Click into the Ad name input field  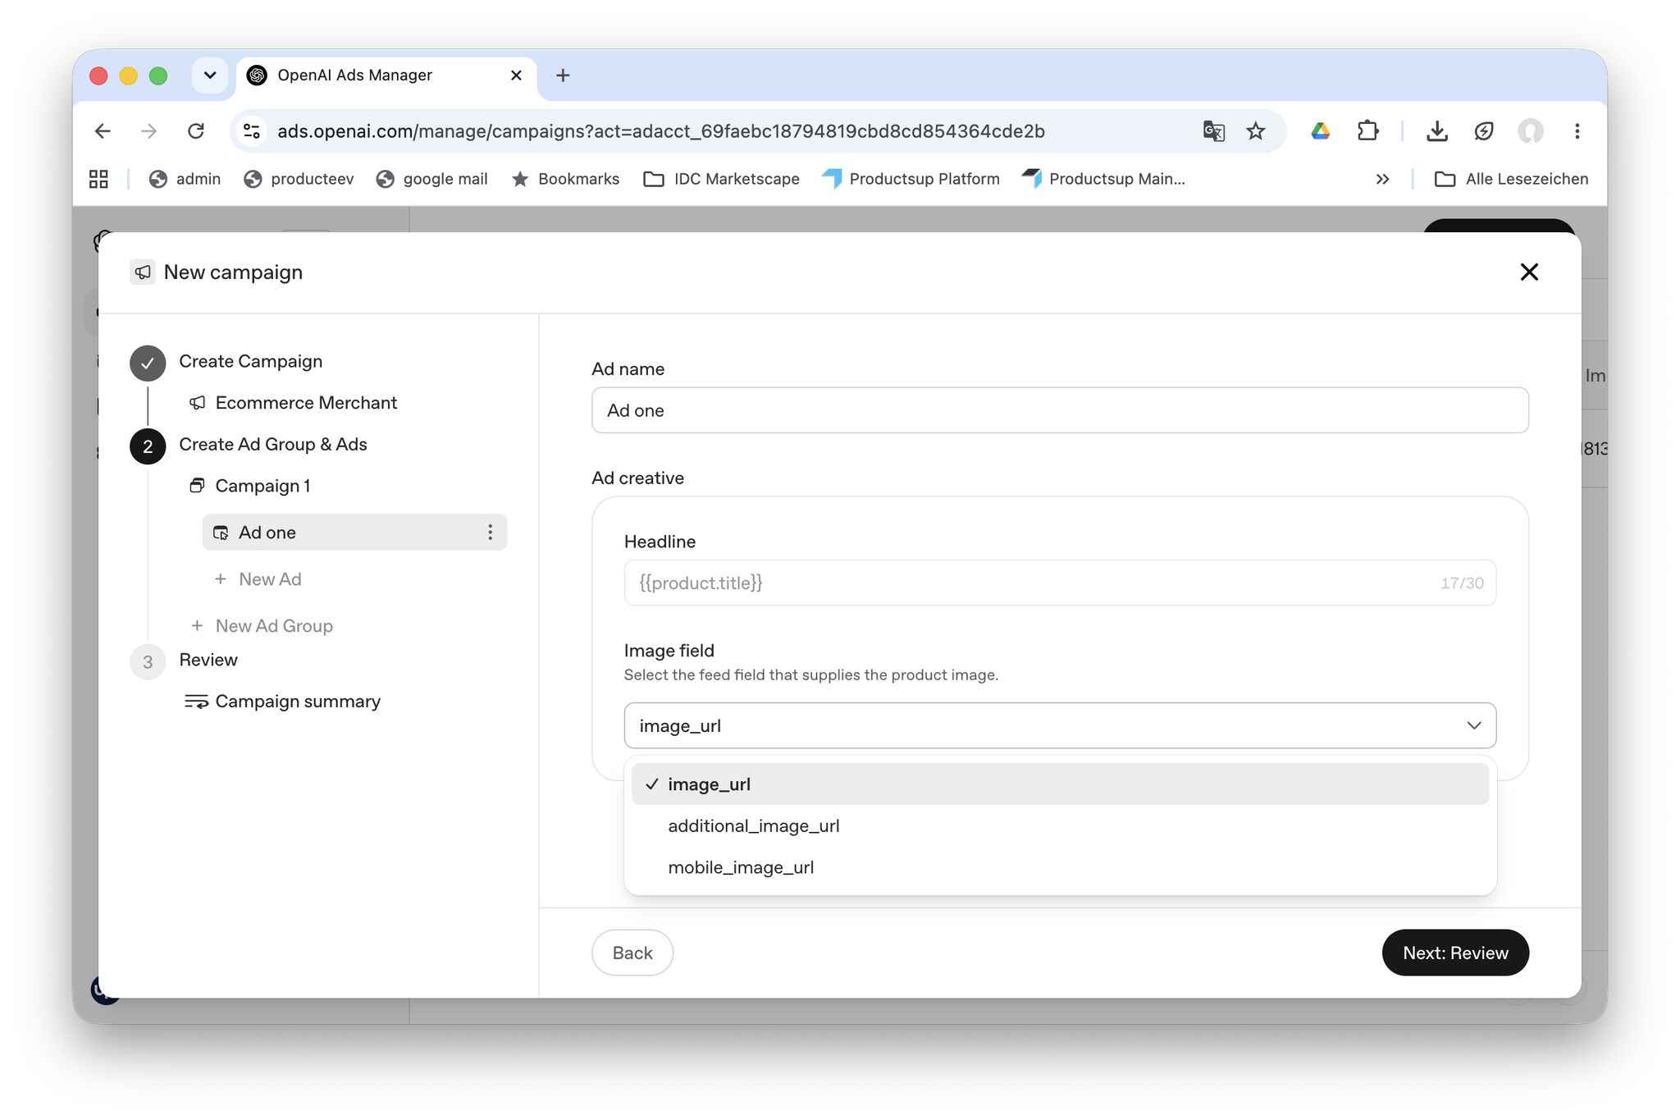point(1060,410)
